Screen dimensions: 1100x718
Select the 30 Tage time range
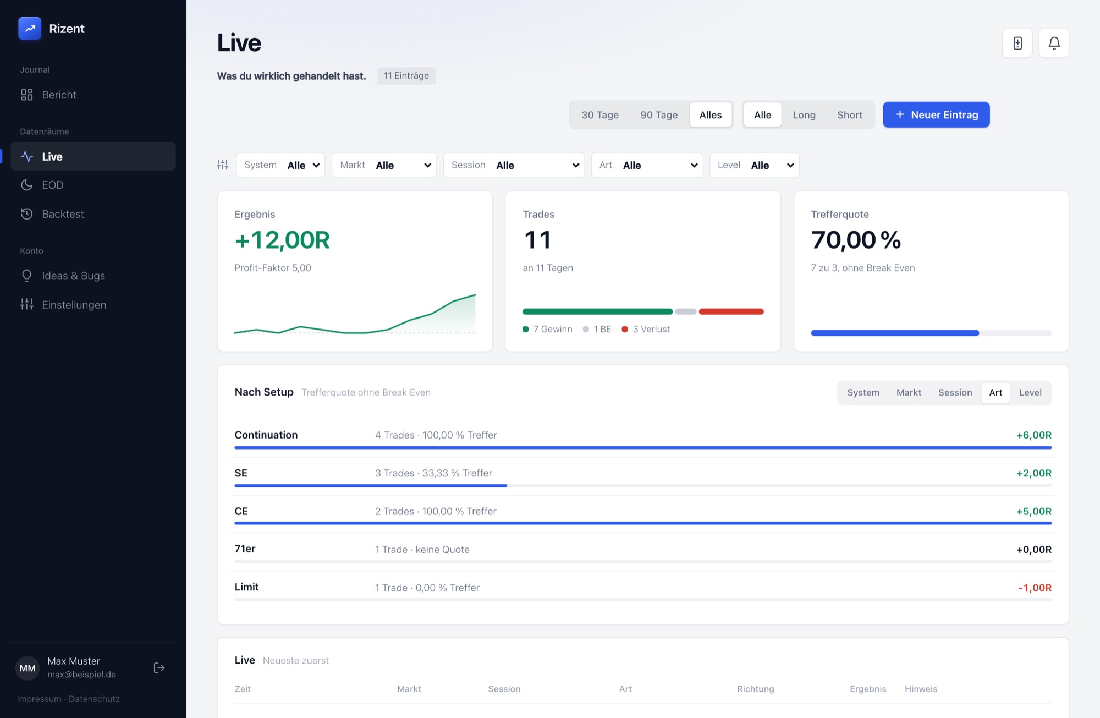600,114
